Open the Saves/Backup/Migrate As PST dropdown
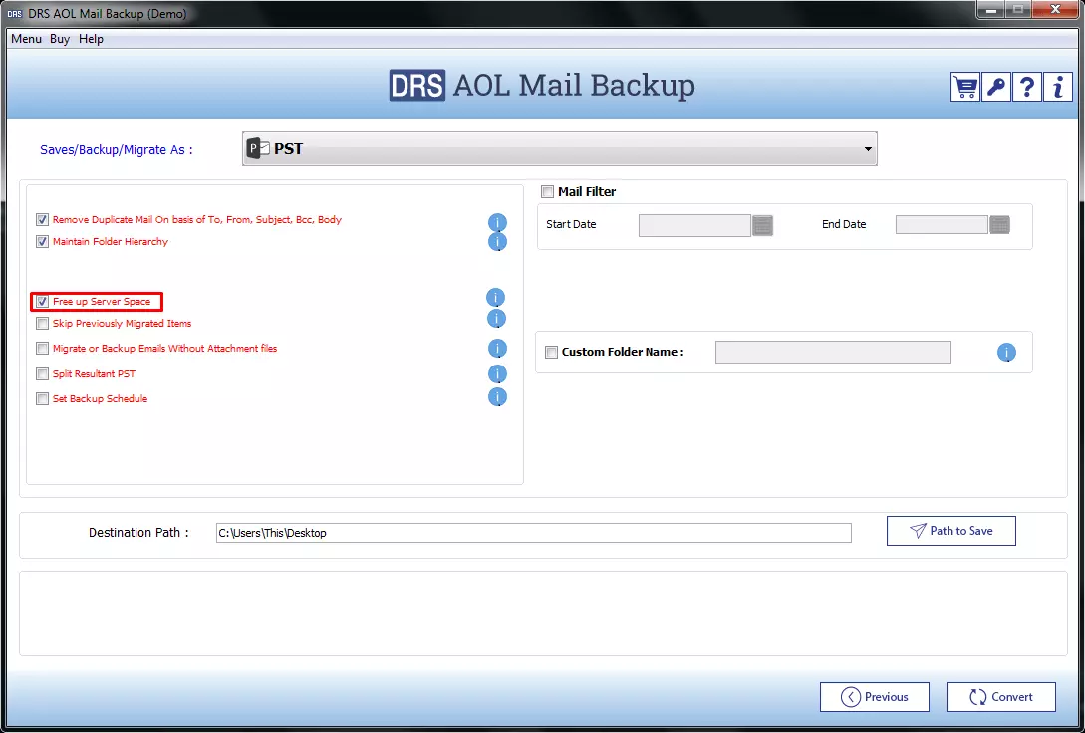This screenshot has width=1085, height=733. (x=559, y=148)
